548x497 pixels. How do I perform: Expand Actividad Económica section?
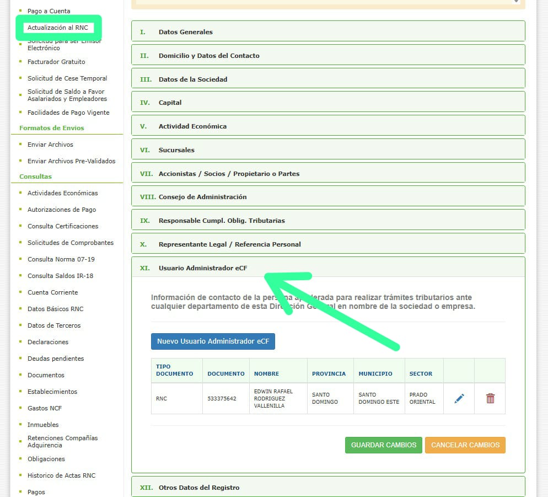pos(328,126)
